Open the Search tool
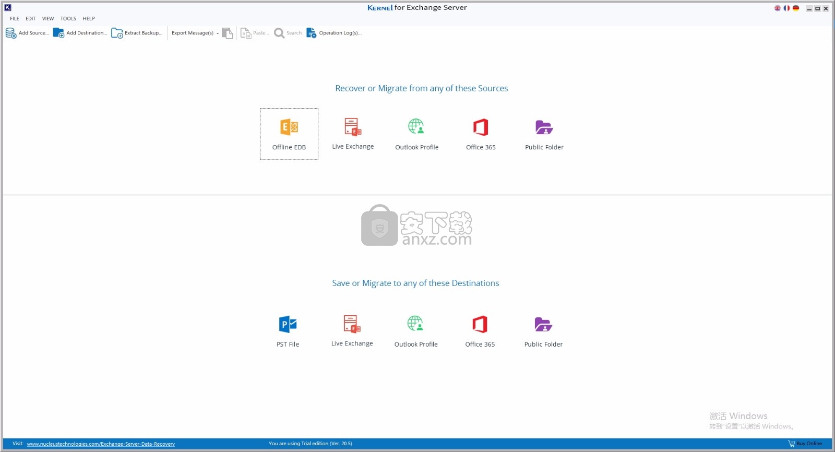Screen dimensions: 835x452 (x=288, y=33)
